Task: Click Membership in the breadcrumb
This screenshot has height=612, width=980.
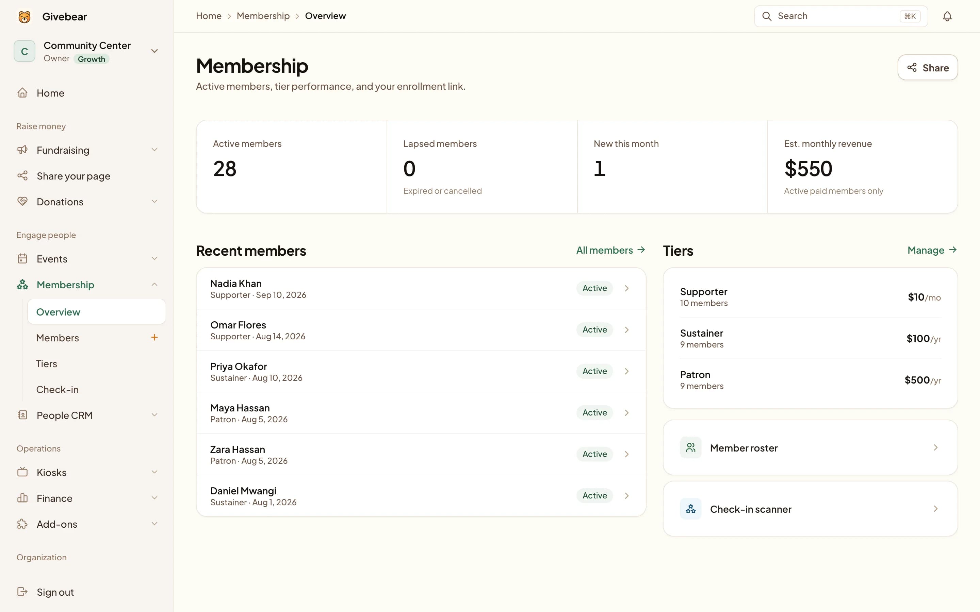Action: (263, 16)
